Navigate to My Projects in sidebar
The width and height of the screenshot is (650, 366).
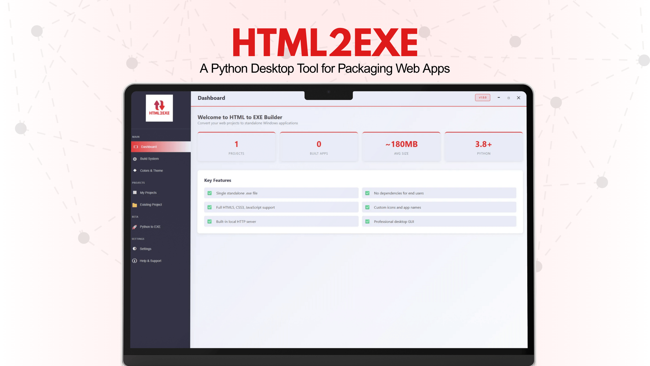point(148,192)
